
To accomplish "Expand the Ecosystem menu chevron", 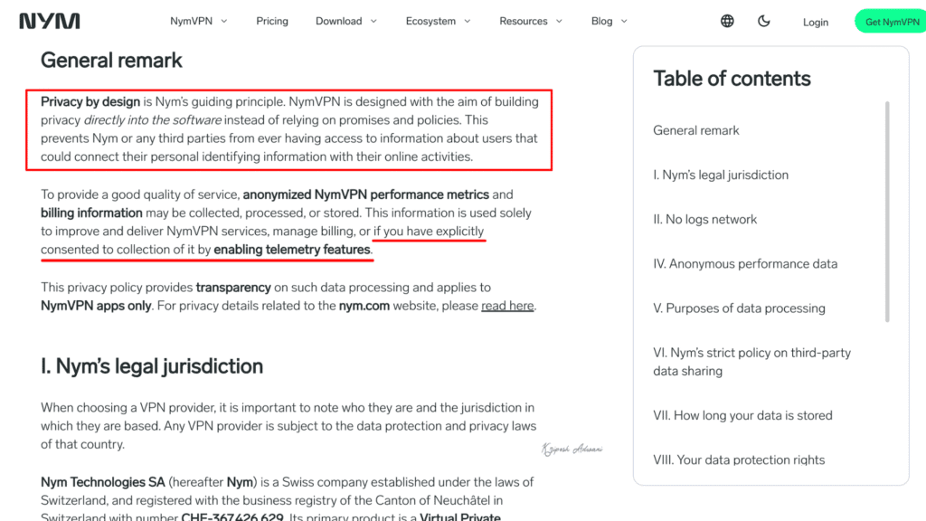I will click(x=468, y=22).
